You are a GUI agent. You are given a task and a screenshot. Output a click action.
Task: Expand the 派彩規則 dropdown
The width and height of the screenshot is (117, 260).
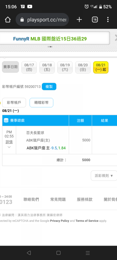pos(104,175)
